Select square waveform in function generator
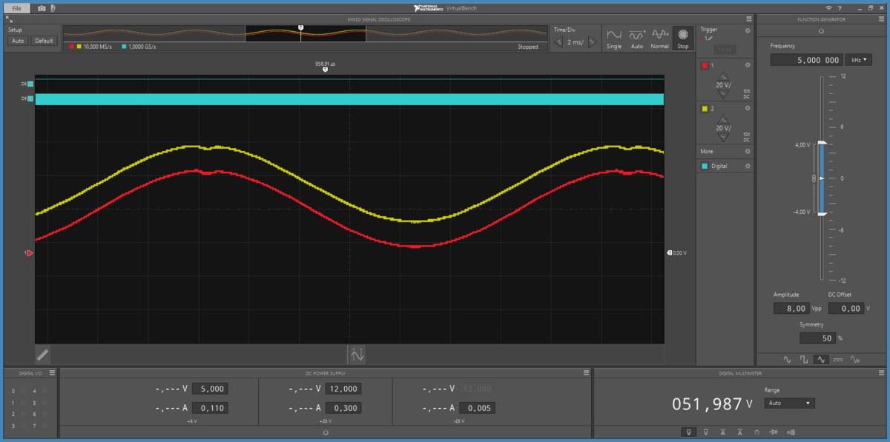The image size is (890, 442). (804, 360)
